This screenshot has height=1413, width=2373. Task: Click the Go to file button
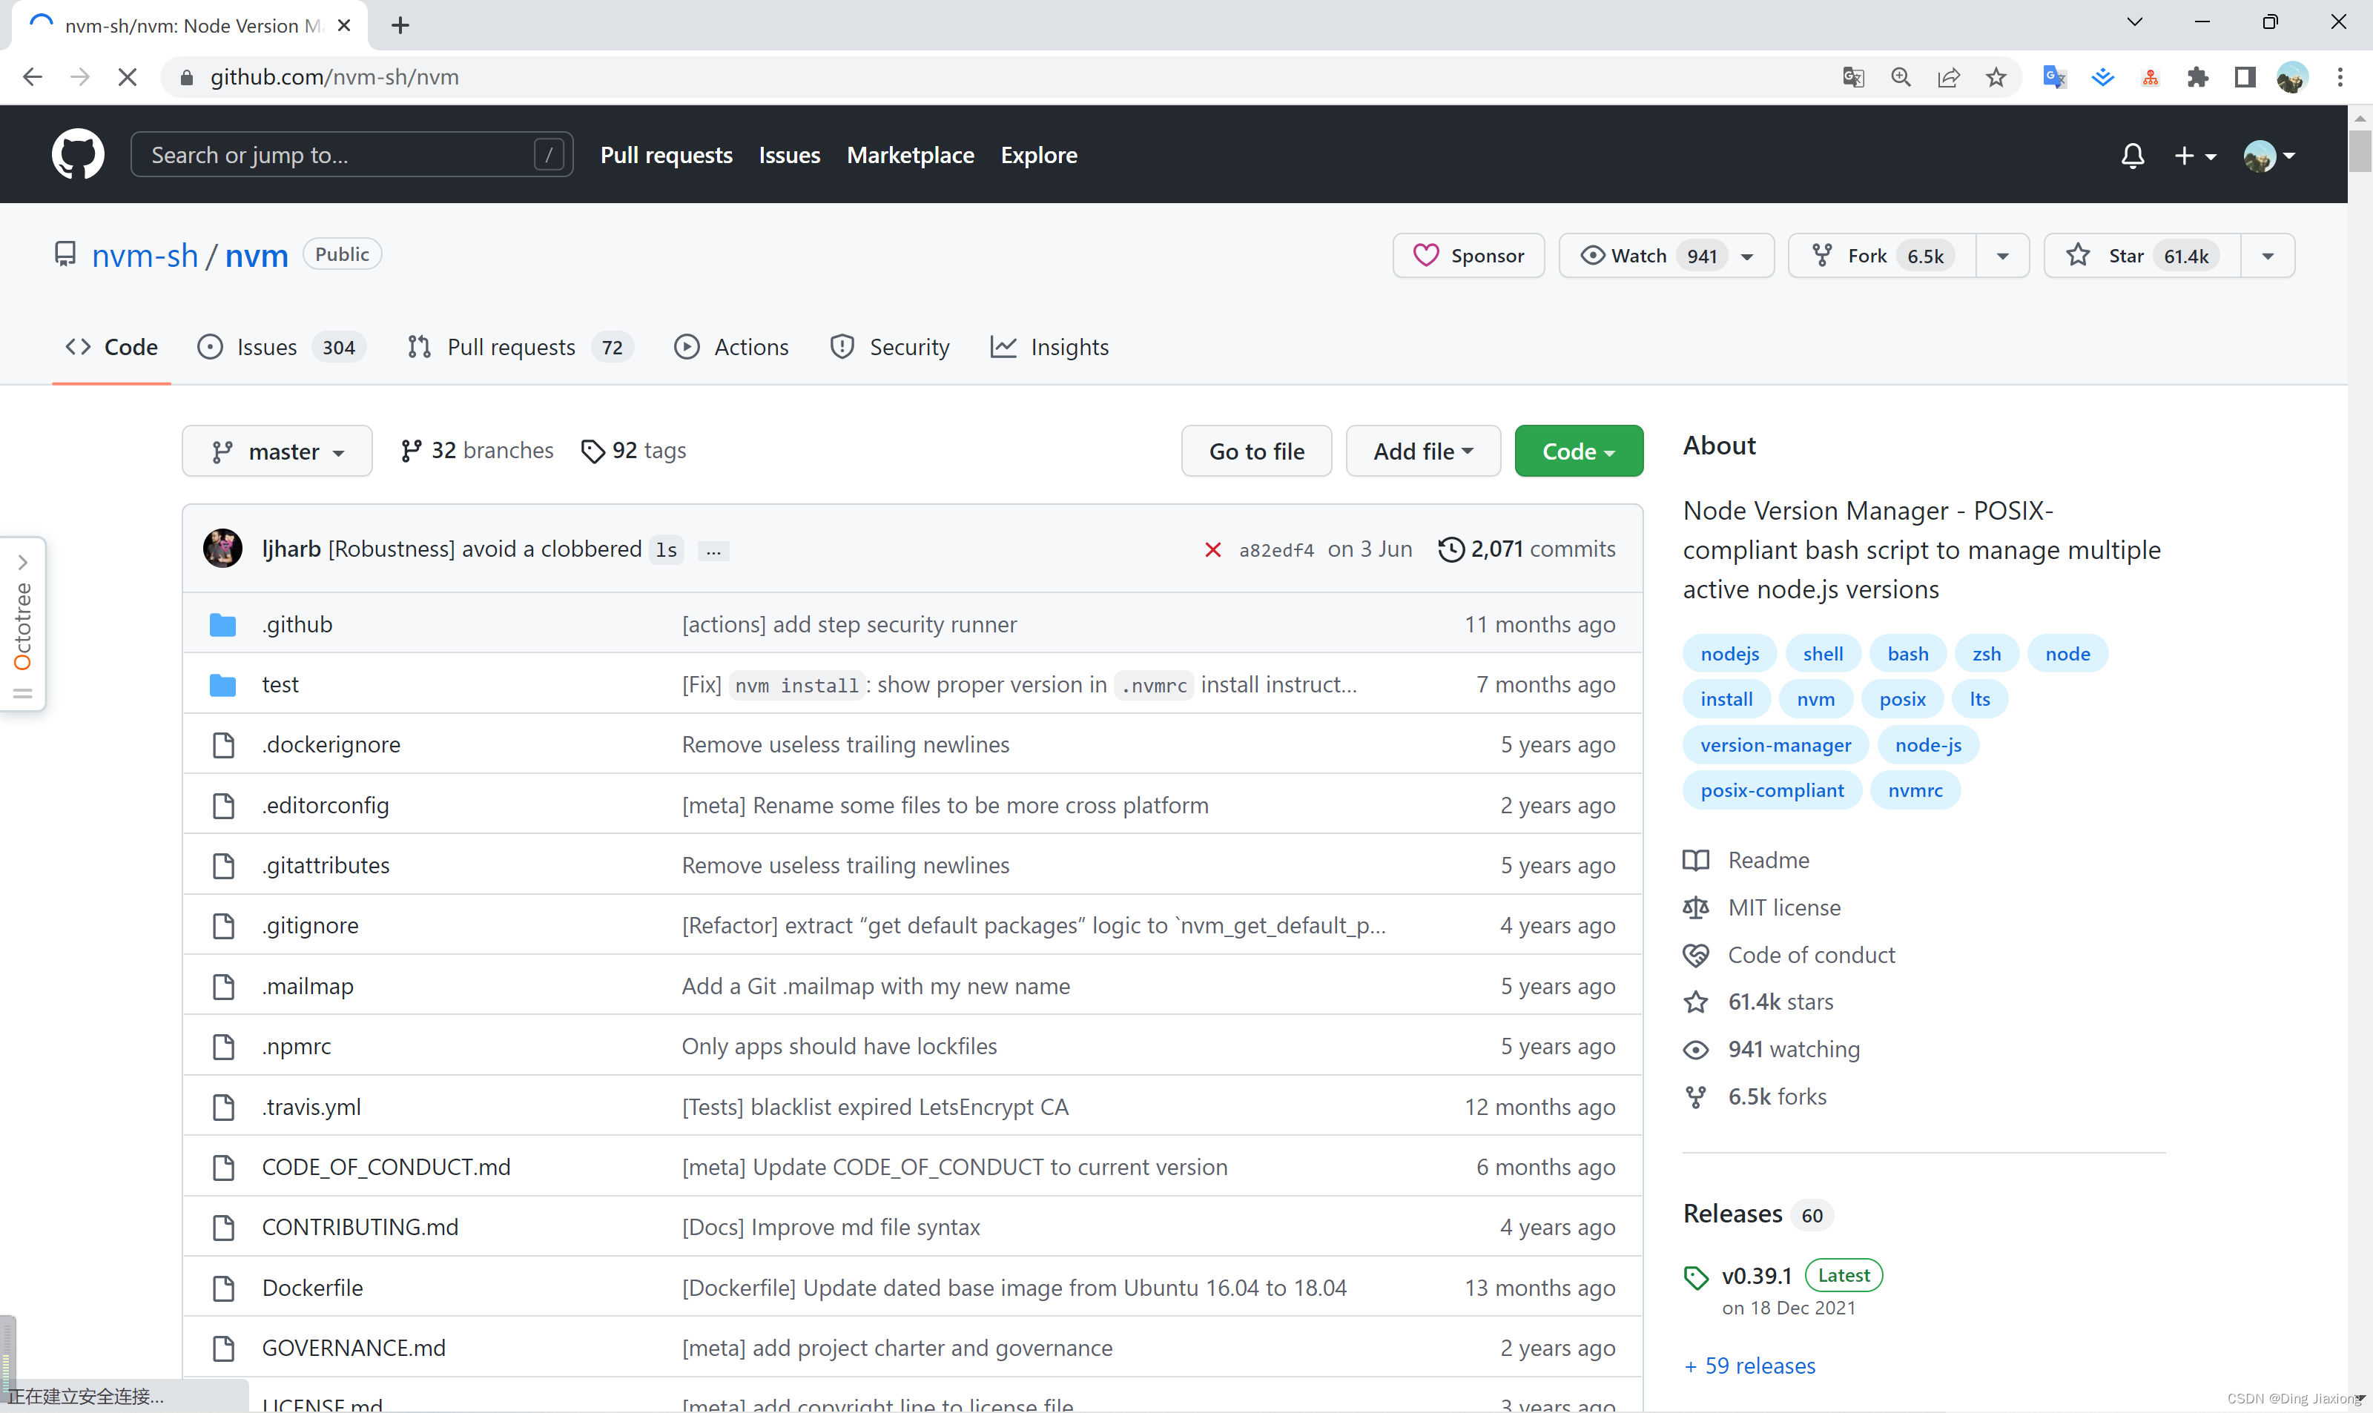point(1256,451)
